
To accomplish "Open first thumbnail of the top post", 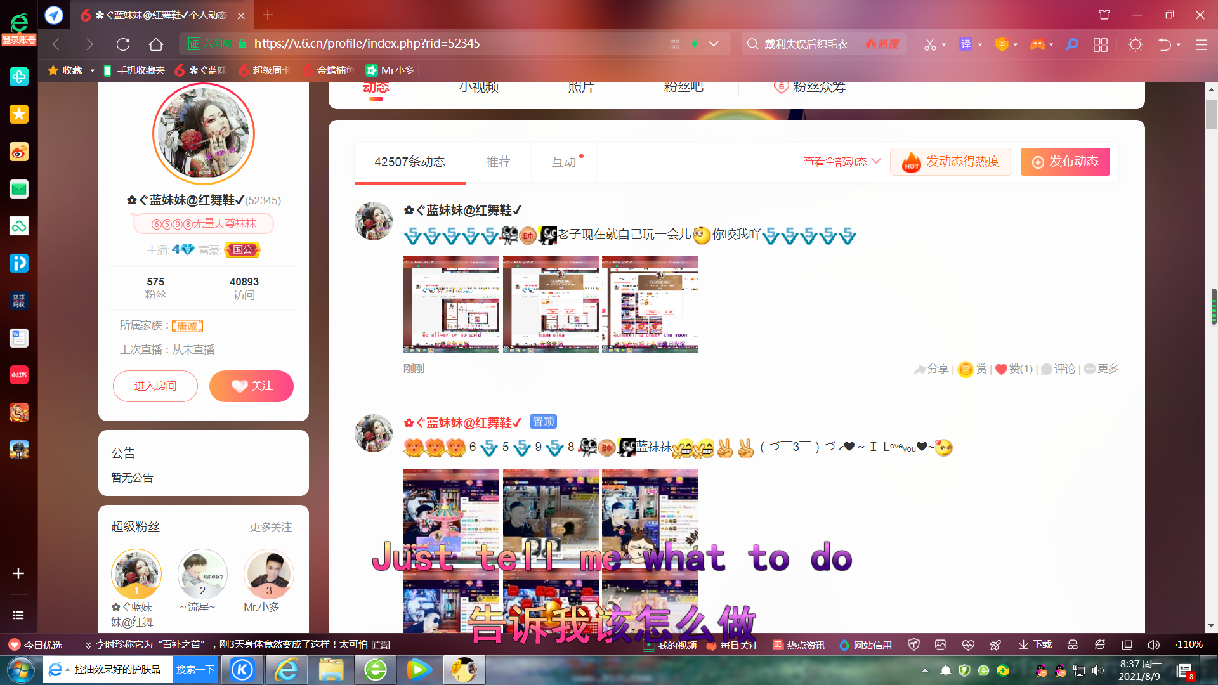I will coord(451,304).
